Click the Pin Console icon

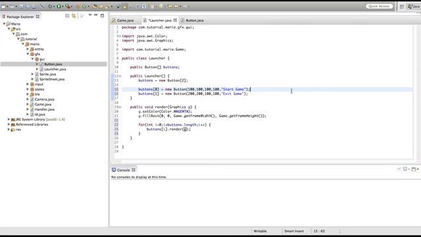click(399, 169)
